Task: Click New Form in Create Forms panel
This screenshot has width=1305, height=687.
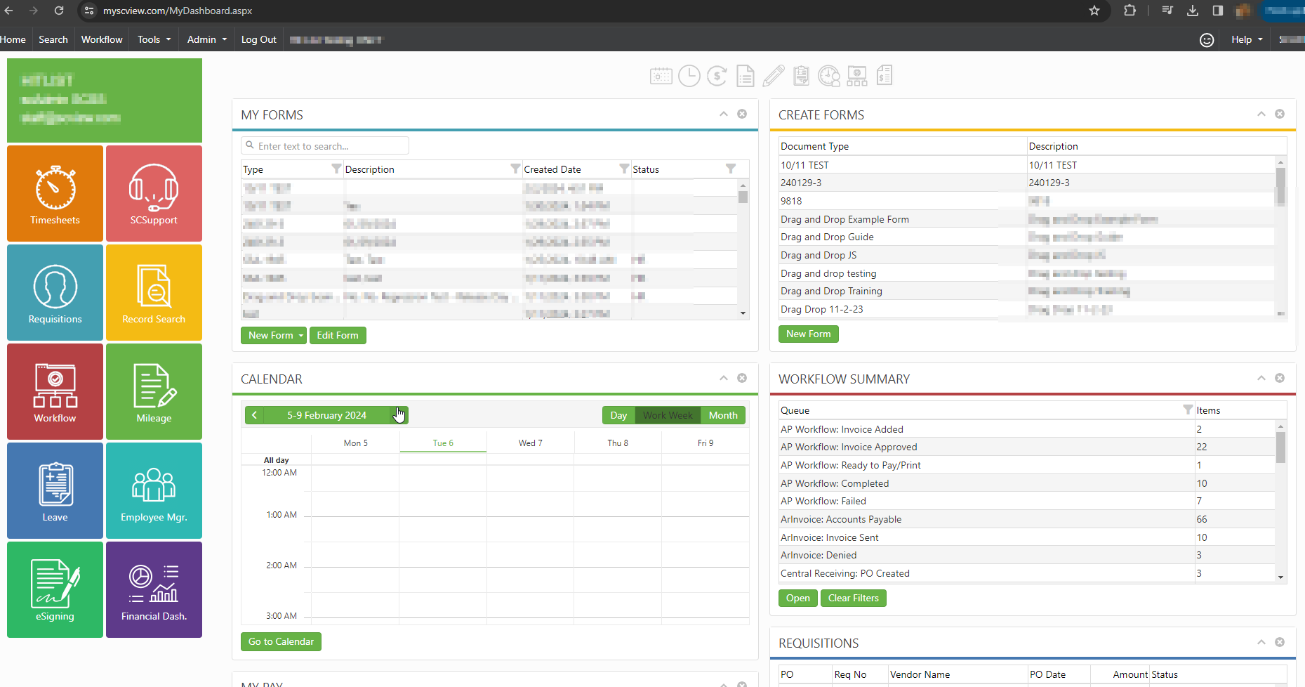Action: tap(809, 334)
